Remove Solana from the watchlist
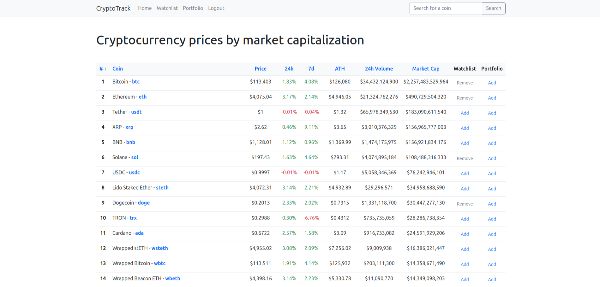600x287 pixels. click(x=465, y=158)
